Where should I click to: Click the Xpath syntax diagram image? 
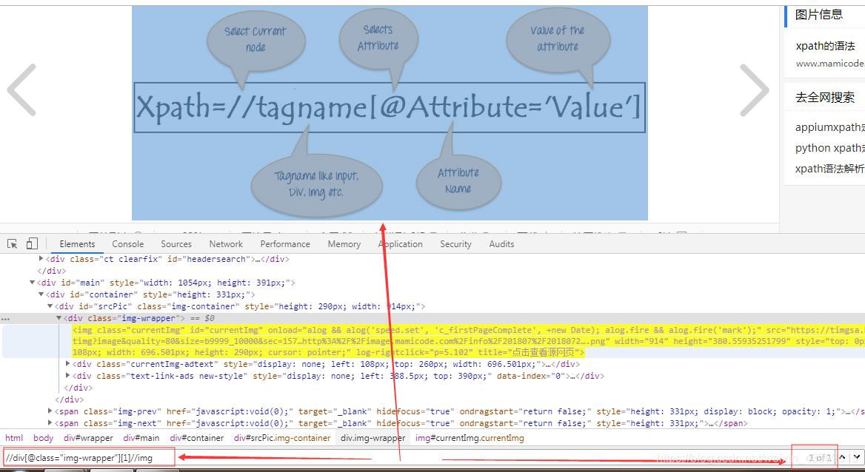(390, 113)
